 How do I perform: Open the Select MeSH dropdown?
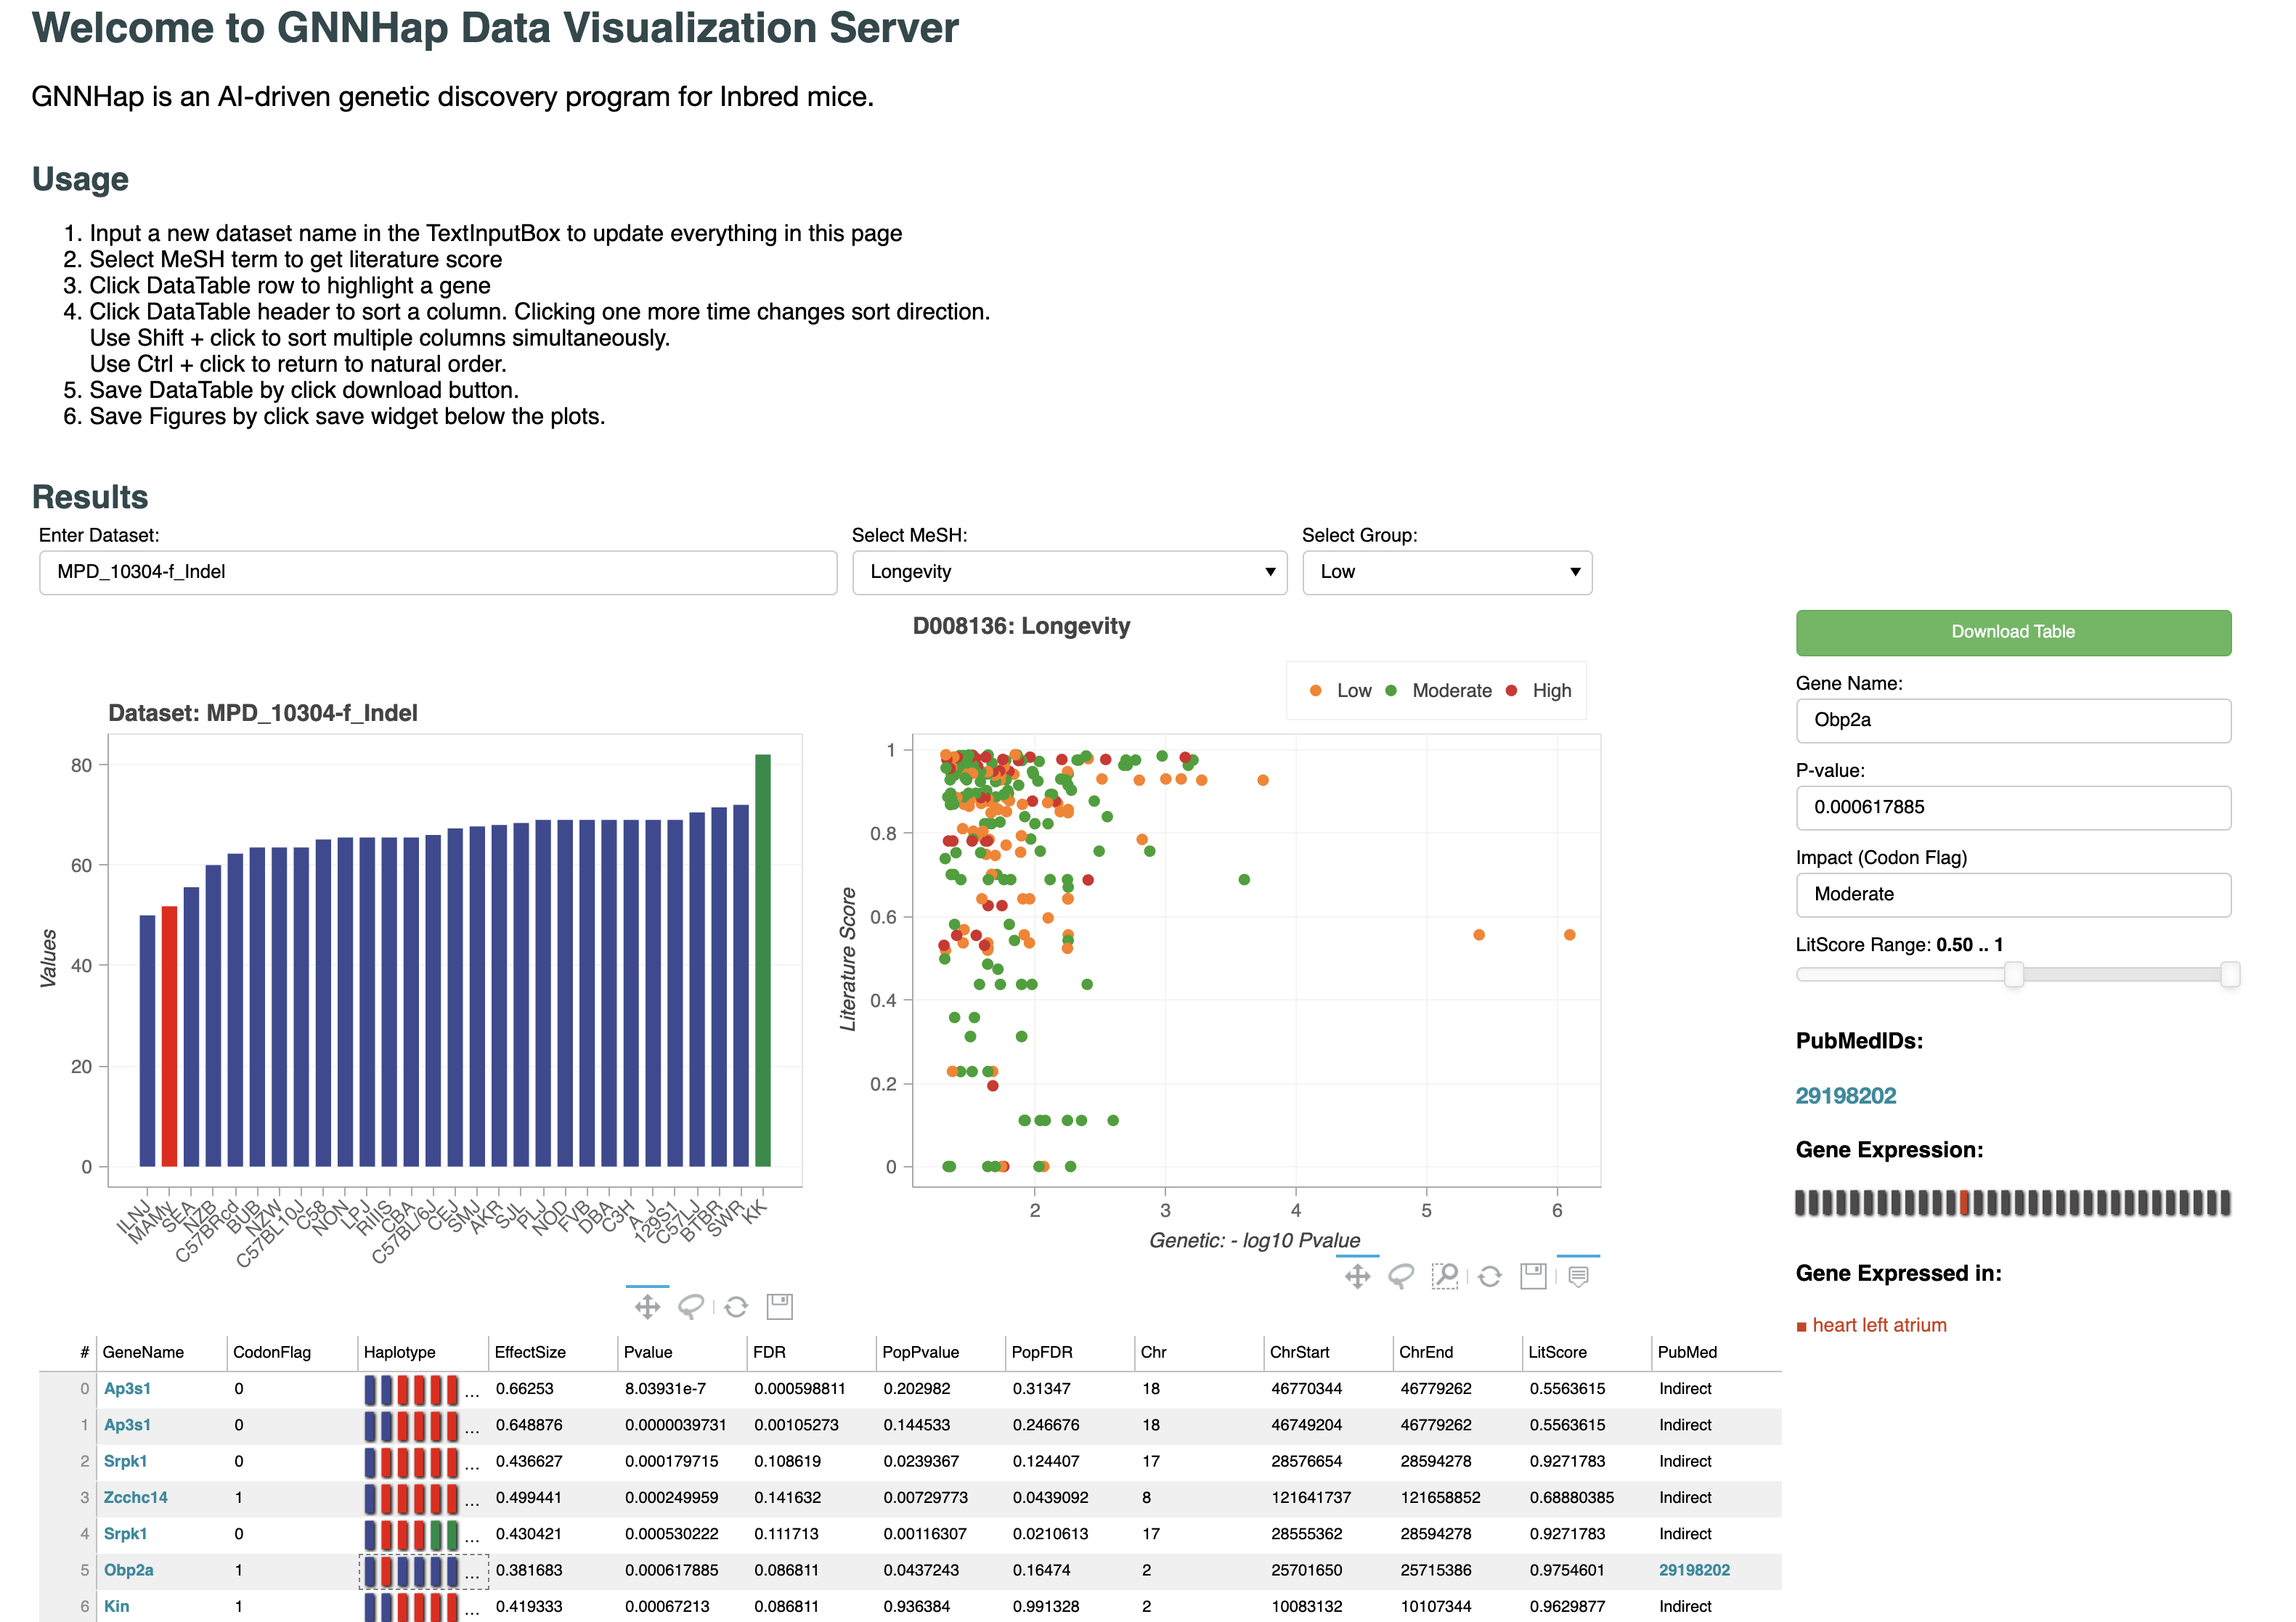pyautogui.click(x=1069, y=572)
